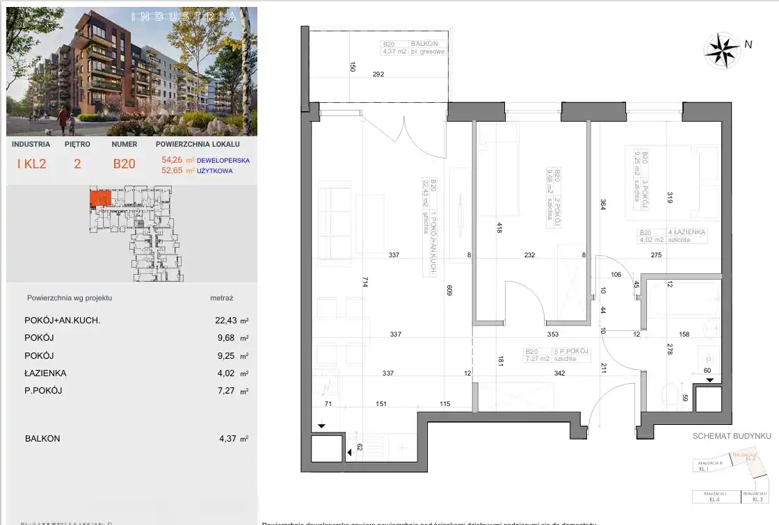Viewport: 779px width, 525px height.
Task: Click the POKÓJ+AN.KUCH. row in area table
Action: [136, 321]
